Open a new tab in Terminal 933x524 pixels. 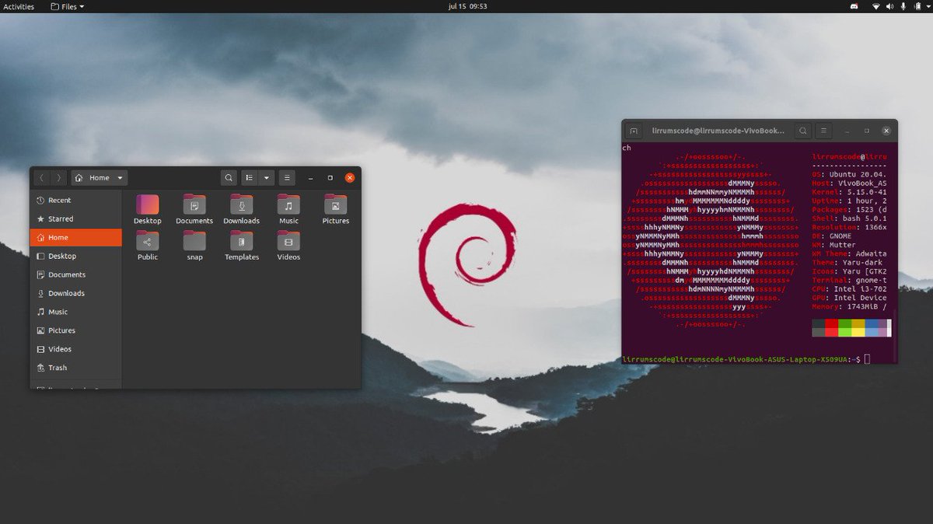[634, 131]
